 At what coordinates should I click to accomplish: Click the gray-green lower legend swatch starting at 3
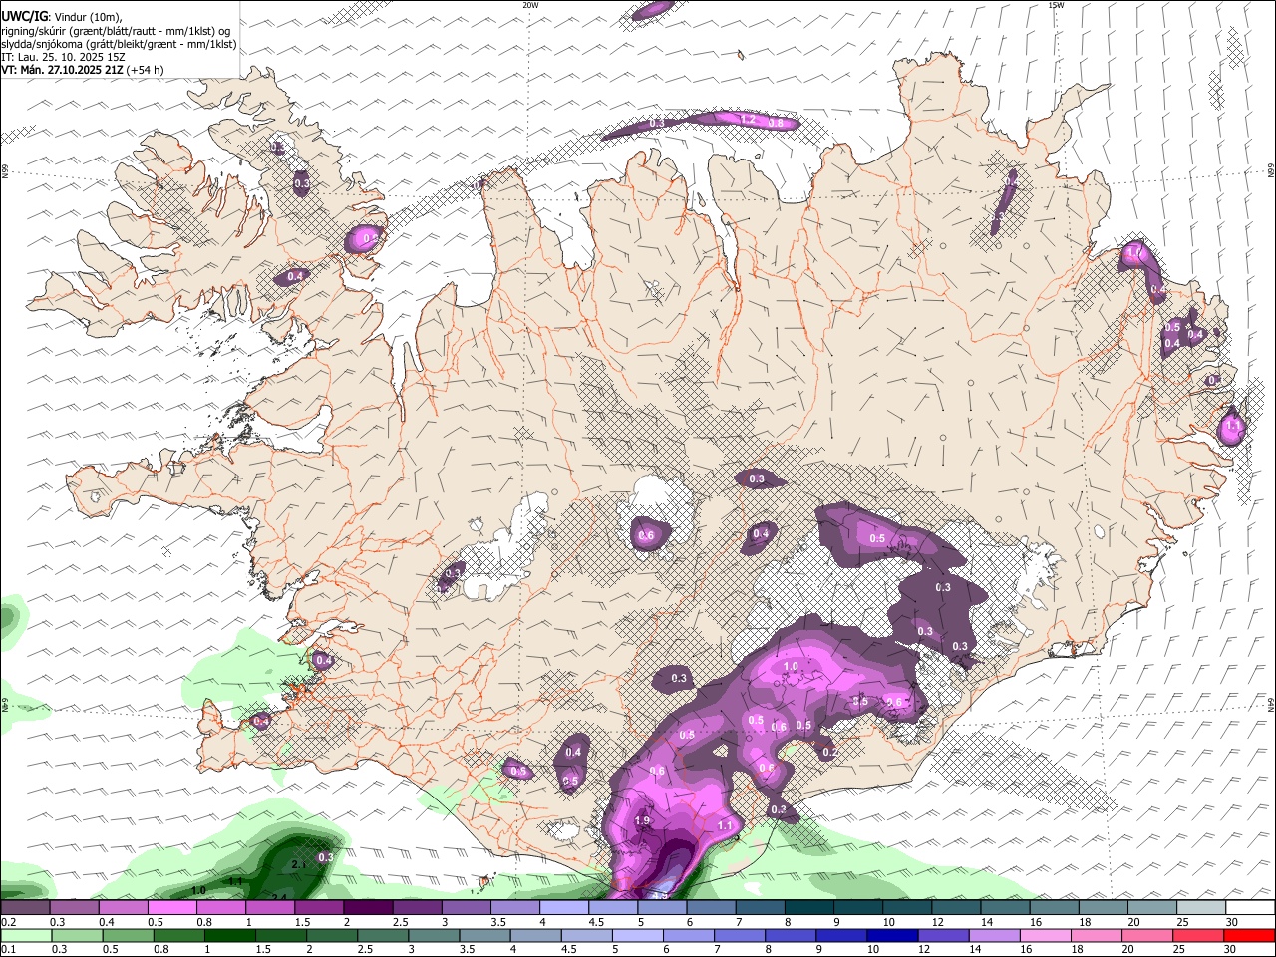pos(434,936)
